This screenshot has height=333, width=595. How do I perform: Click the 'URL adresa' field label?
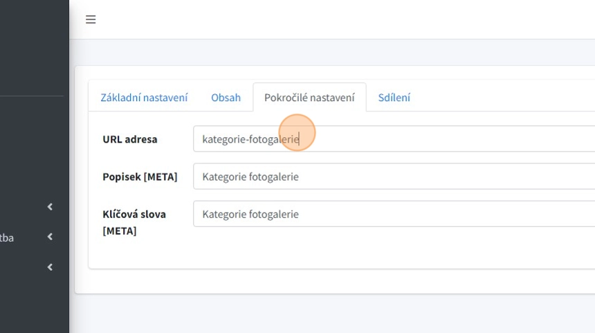[130, 139]
